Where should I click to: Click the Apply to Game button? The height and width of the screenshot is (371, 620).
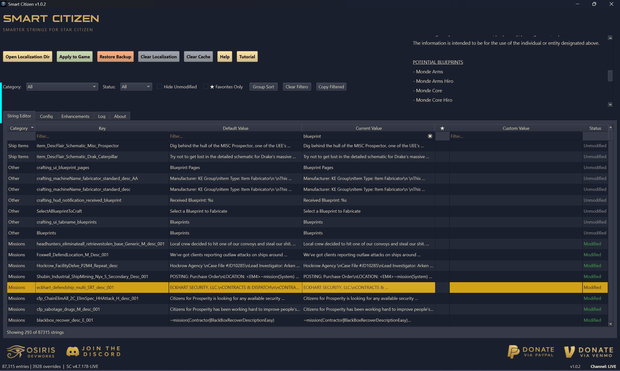[75, 57]
